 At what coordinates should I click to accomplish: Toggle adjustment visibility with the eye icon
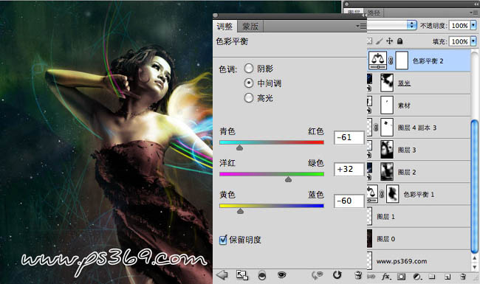point(281,275)
